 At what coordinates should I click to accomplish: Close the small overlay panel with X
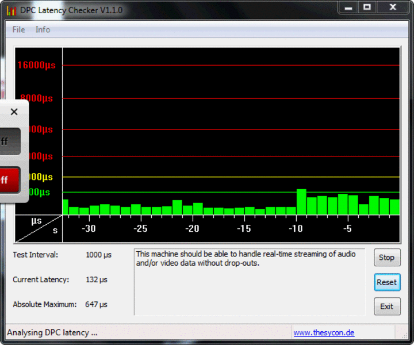(x=14, y=112)
